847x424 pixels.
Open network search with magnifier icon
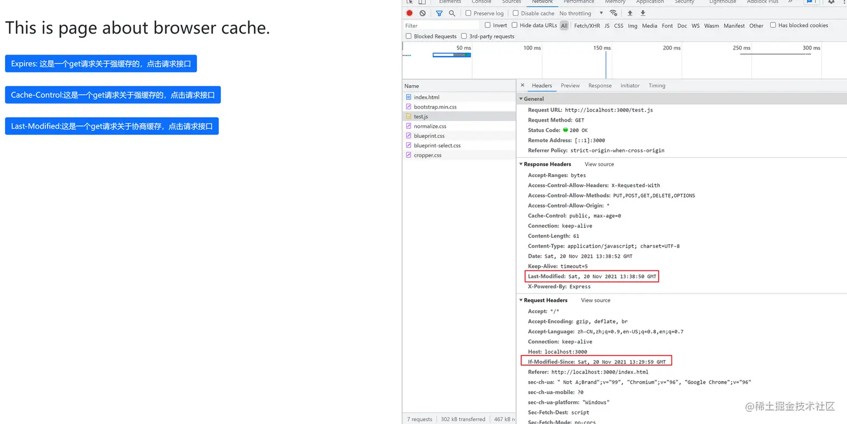point(452,13)
